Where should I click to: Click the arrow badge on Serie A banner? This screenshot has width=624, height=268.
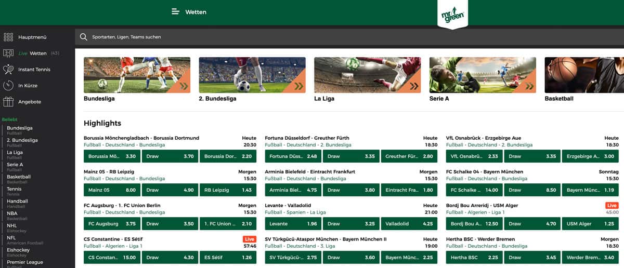click(529, 86)
